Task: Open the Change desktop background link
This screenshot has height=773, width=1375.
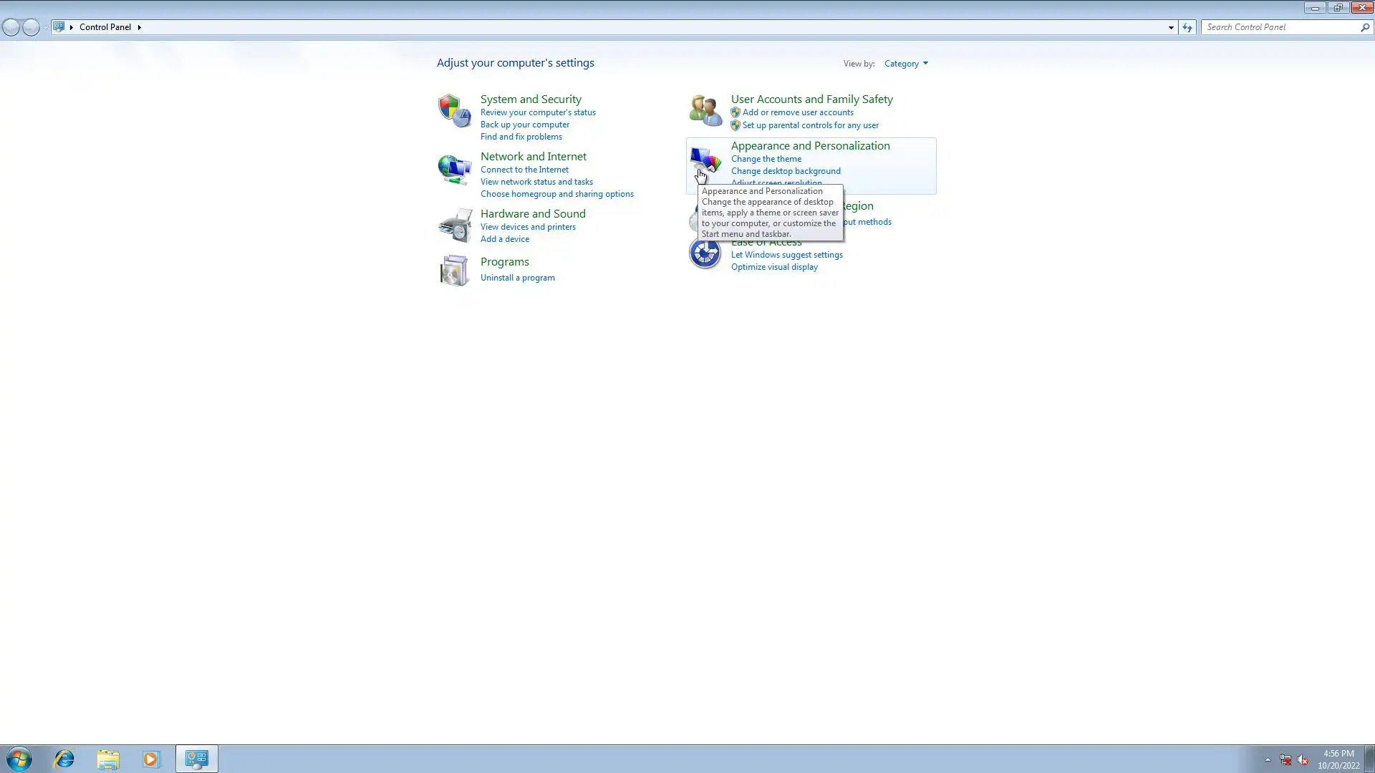Action: pos(786,171)
